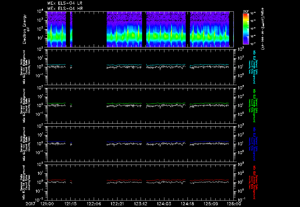This screenshot has width=300, height=207.
Task: Click the '121:00' time axis label
Action: click(x=47, y=204)
